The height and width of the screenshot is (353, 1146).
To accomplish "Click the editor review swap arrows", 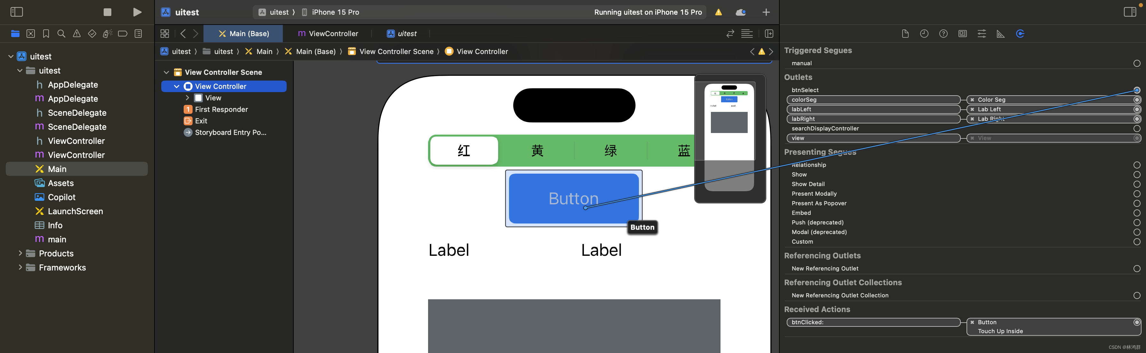I will click(730, 34).
